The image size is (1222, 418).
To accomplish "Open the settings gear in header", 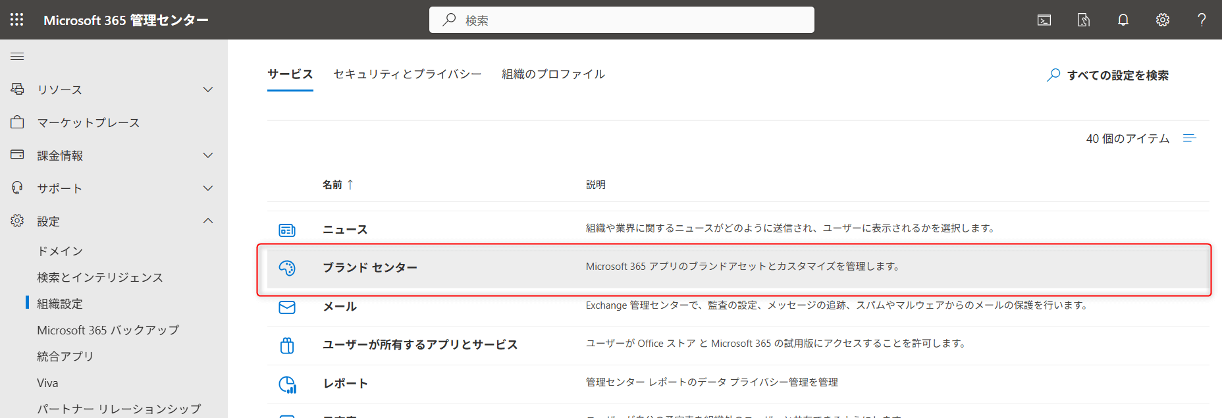I will (1163, 20).
